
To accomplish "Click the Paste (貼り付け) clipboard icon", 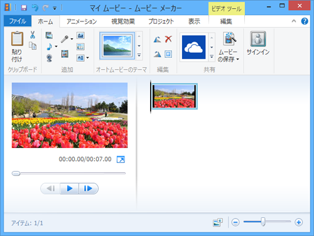I will pyautogui.click(x=17, y=38).
